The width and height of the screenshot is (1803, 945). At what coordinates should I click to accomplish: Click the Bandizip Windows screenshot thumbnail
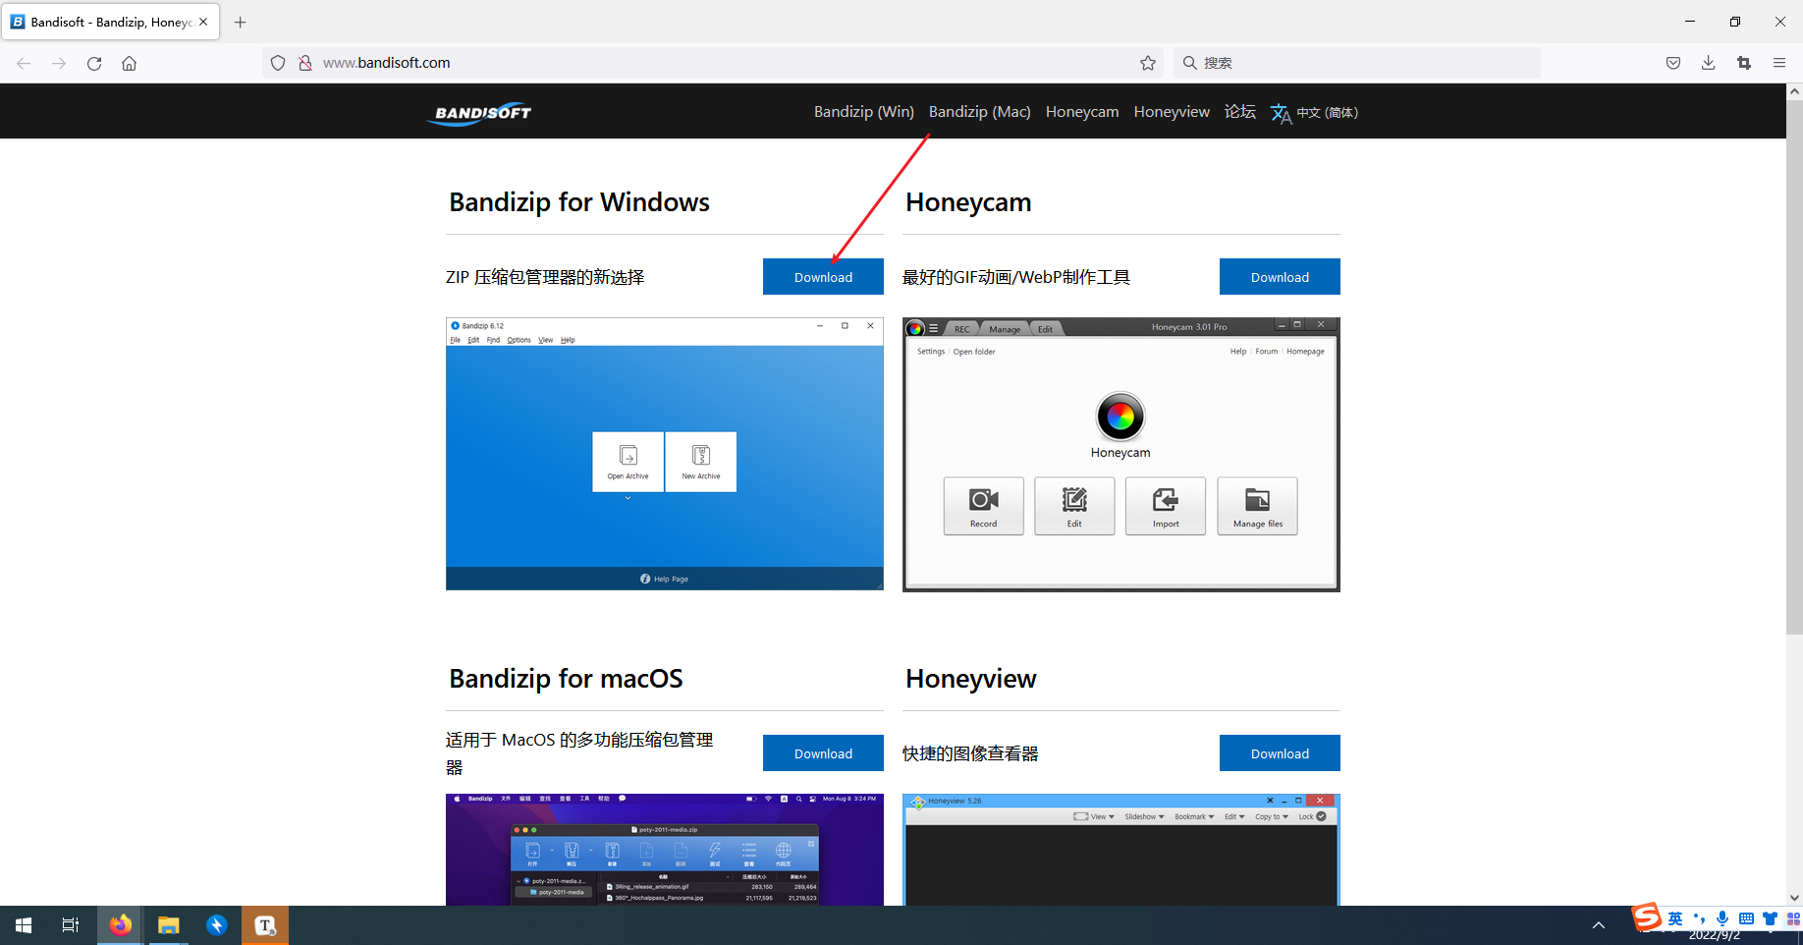click(x=665, y=454)
